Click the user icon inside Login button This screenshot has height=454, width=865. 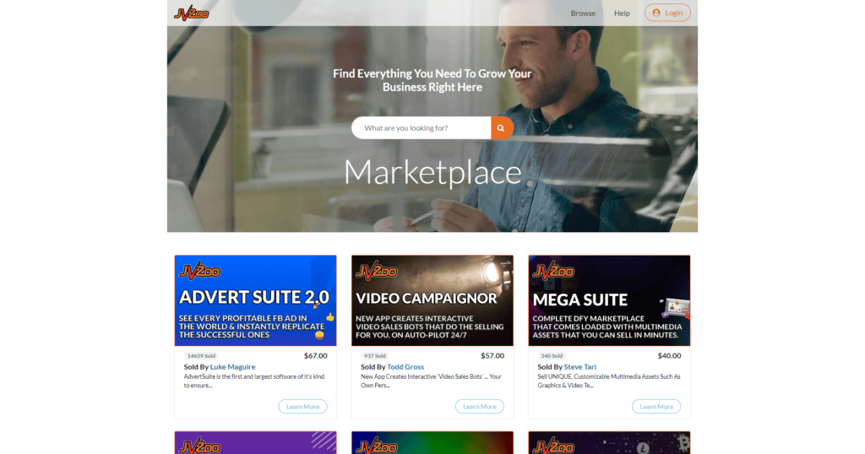point(656,13)
